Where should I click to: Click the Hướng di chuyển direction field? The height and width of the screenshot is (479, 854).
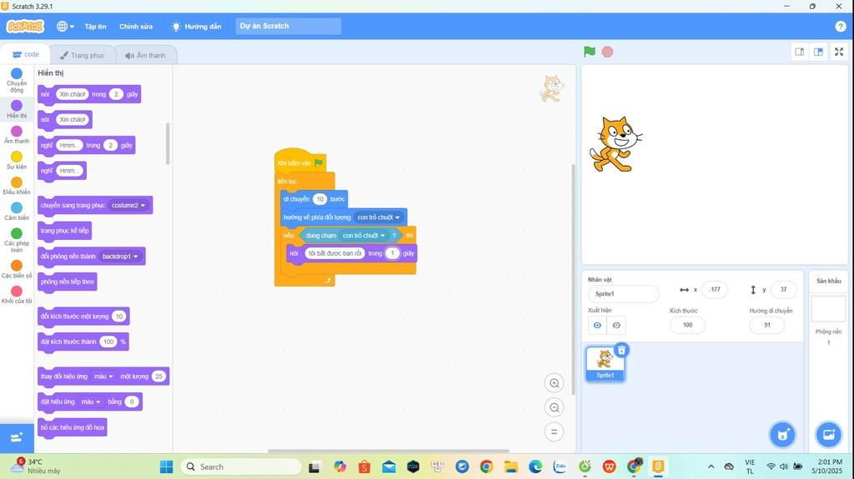pyautogui.click(x=767, y=325)
